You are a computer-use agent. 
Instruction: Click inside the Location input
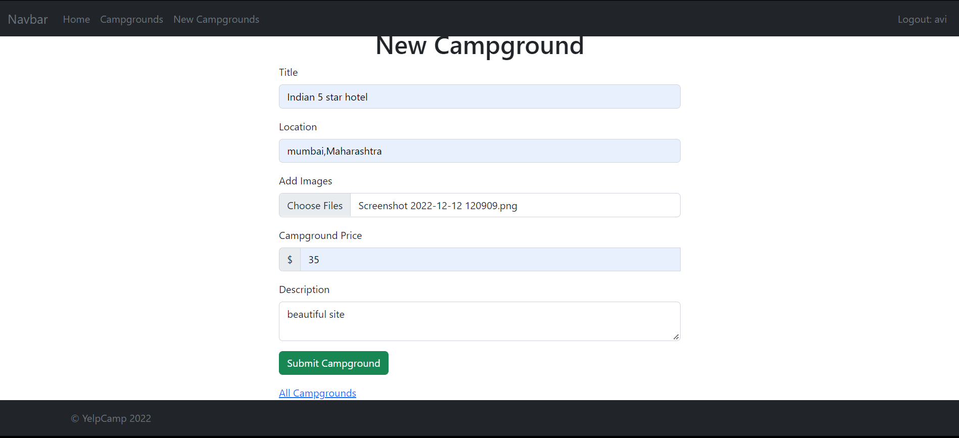pyautogui.click(x=479, y=151)
